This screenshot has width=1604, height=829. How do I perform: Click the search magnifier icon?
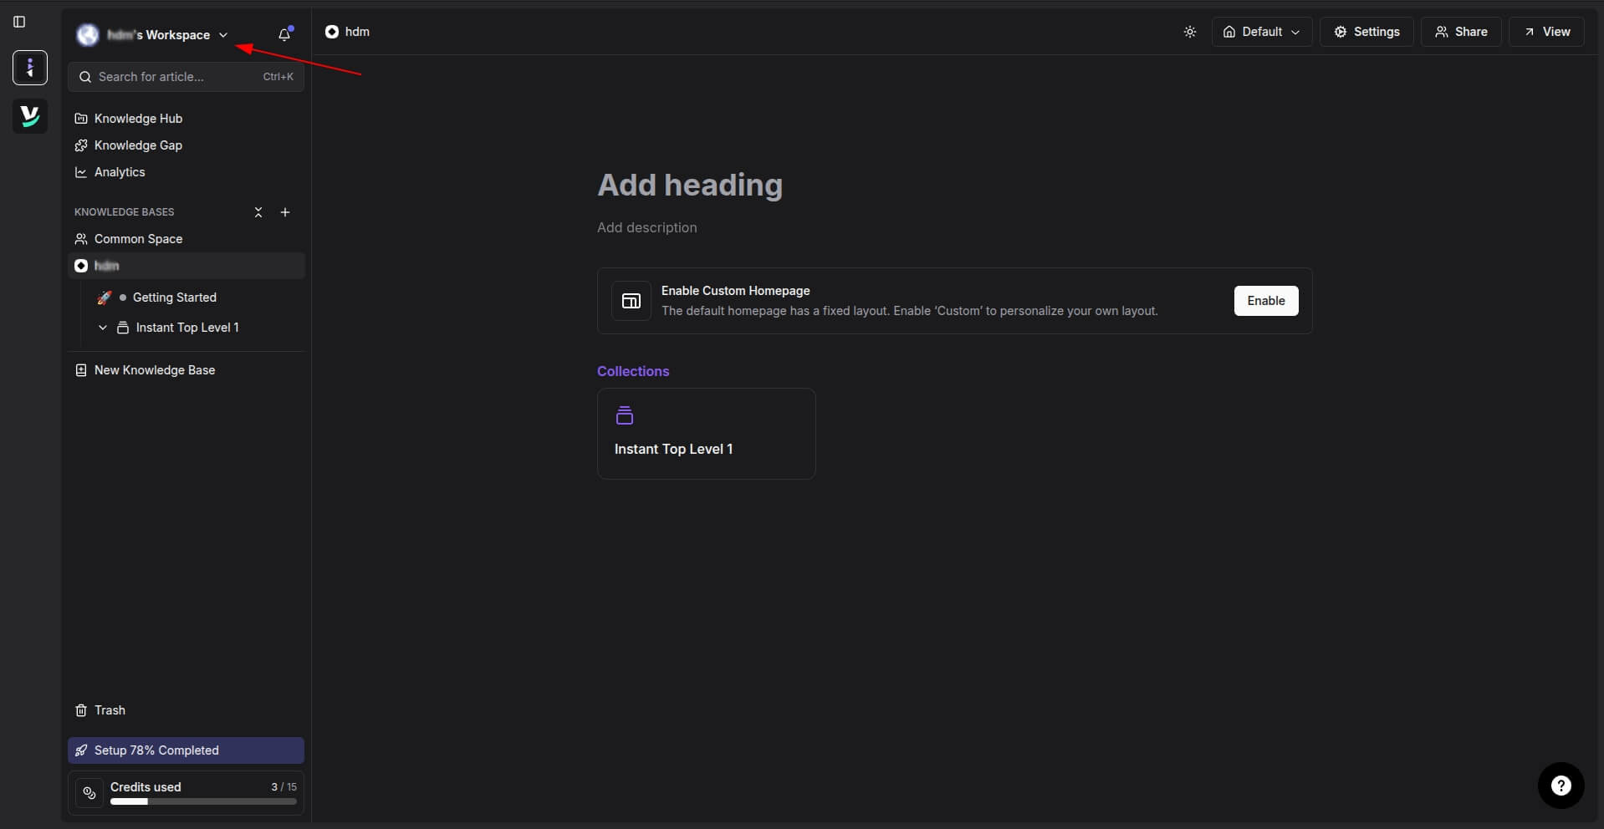tap(84, 76)
